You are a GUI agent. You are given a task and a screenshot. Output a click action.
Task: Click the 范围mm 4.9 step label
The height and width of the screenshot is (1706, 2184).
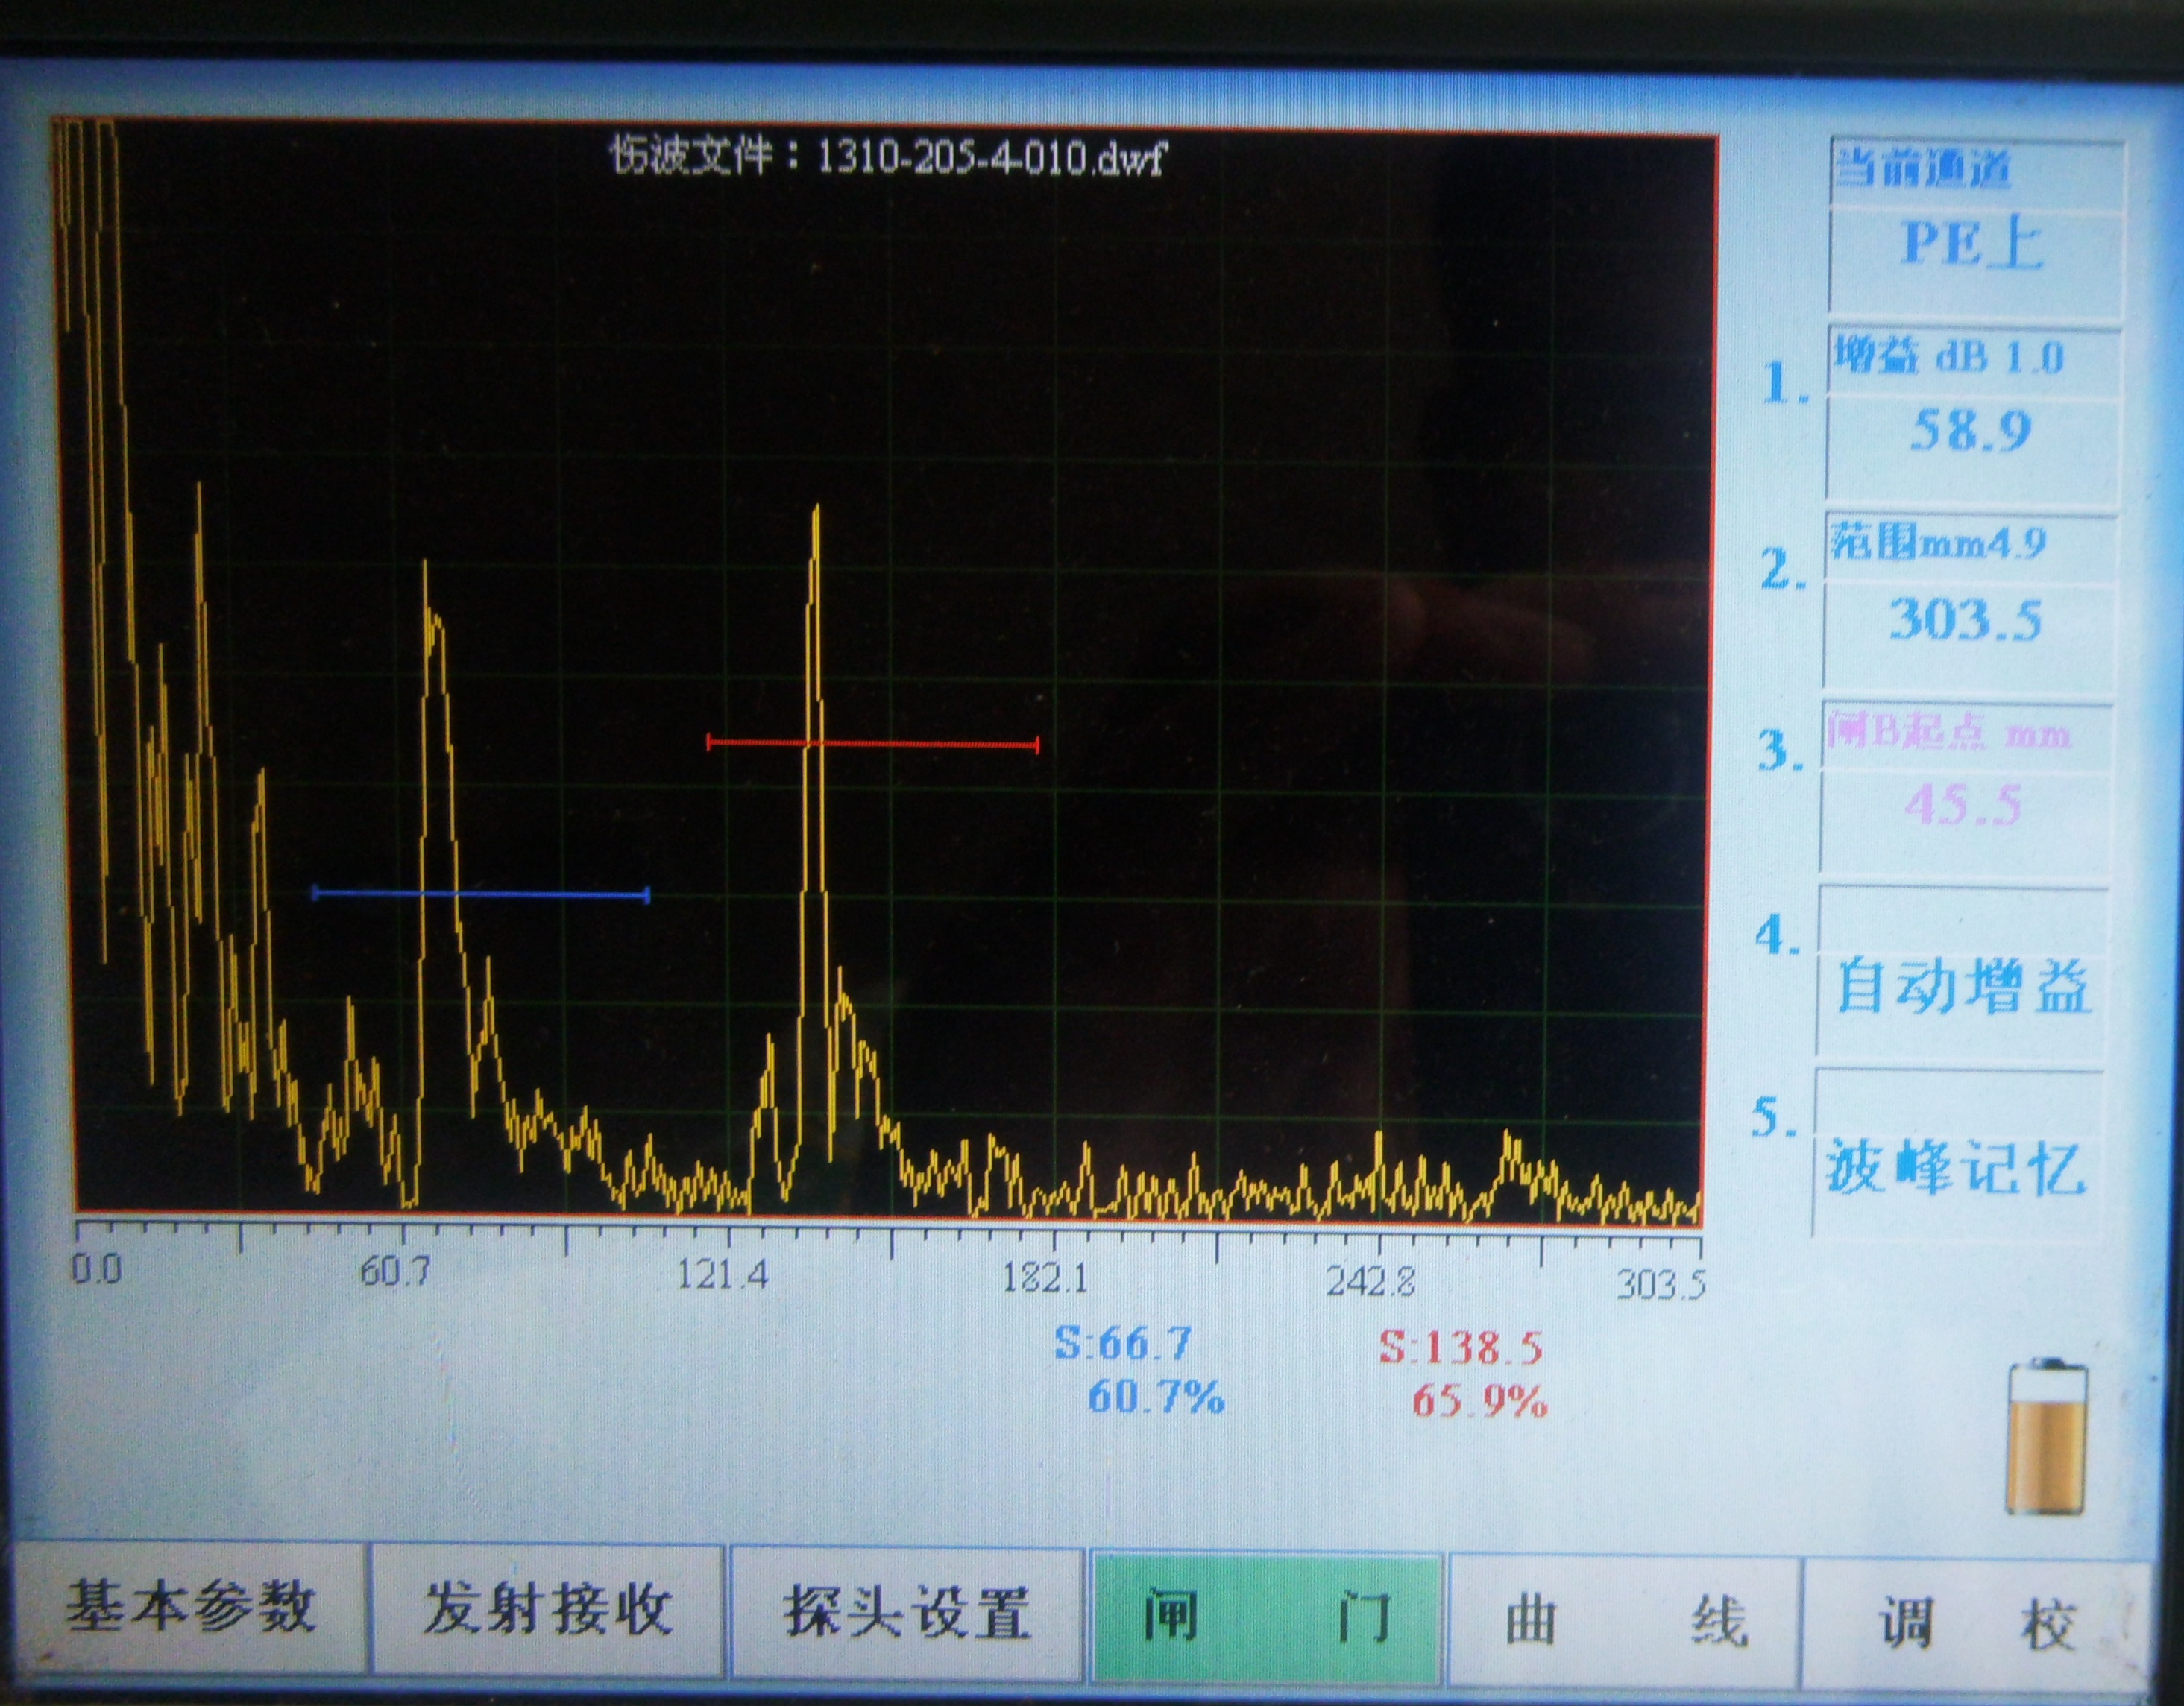(1938, 543)
